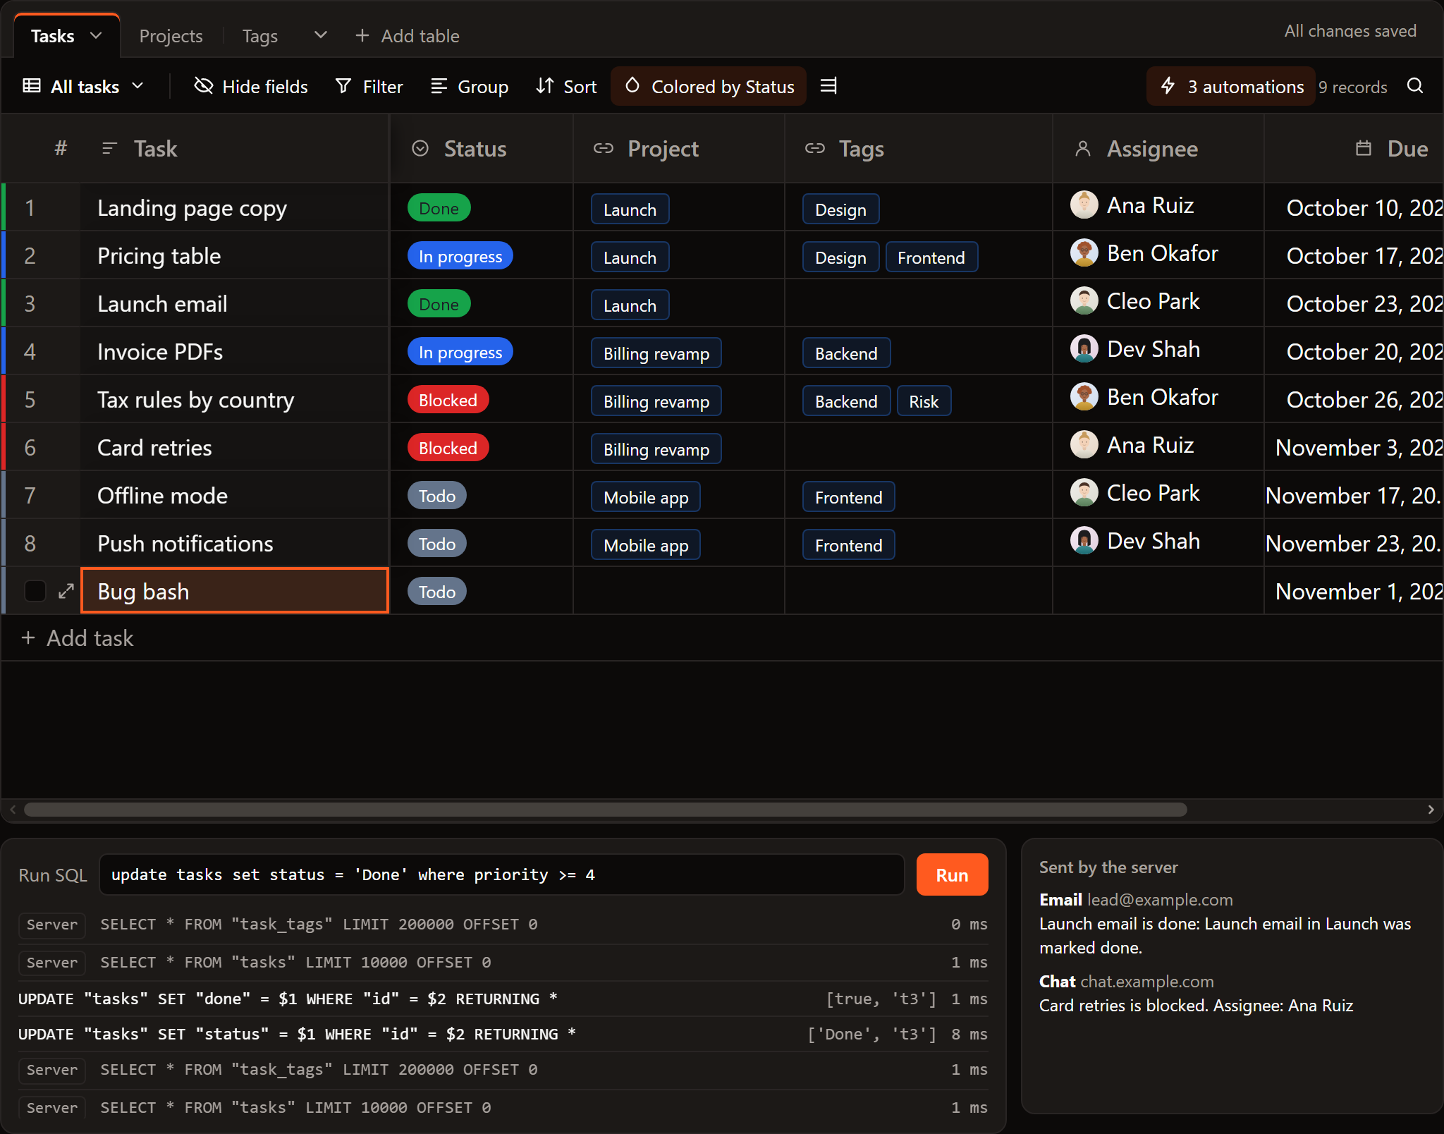The width and height of the screenshot is (1444, 1134).
Task: Click In progress pill on Invoice PDFs row
Action: click(460, 352)
